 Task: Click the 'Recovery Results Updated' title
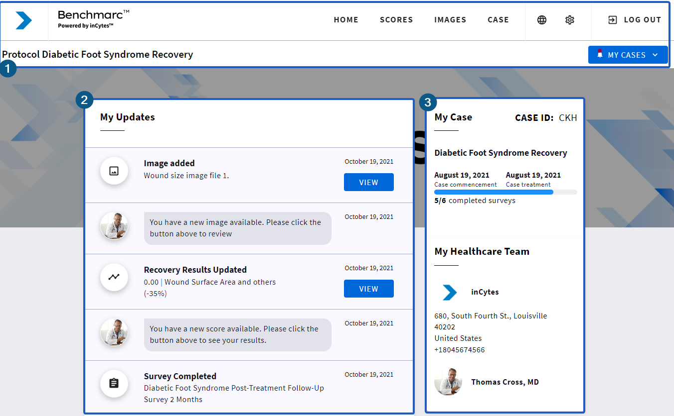click(x=195, y=270)
